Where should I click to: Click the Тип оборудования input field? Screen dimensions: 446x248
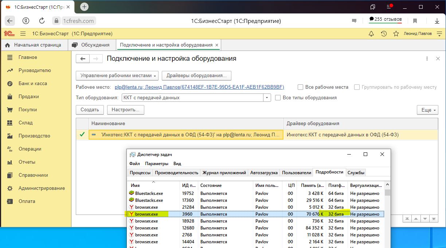click(193, 98)
